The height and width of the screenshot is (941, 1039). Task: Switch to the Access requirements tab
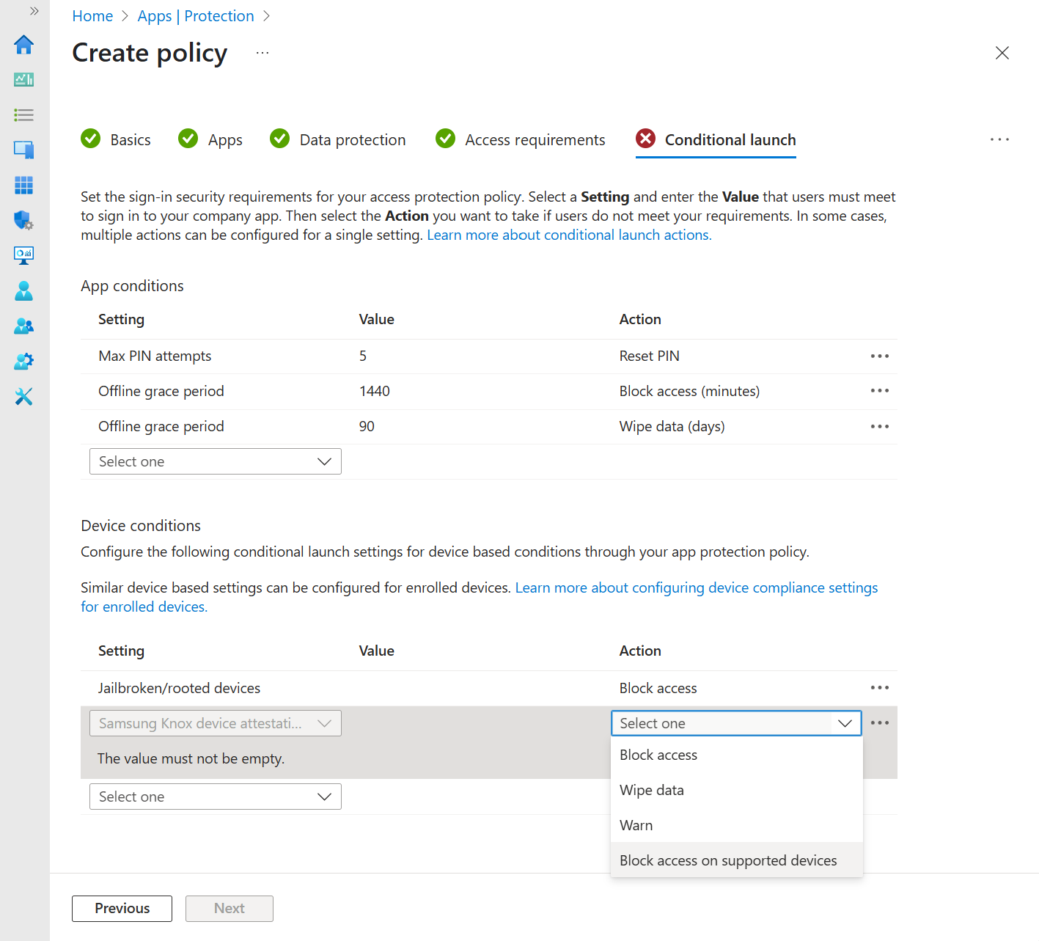coord(535,139)
